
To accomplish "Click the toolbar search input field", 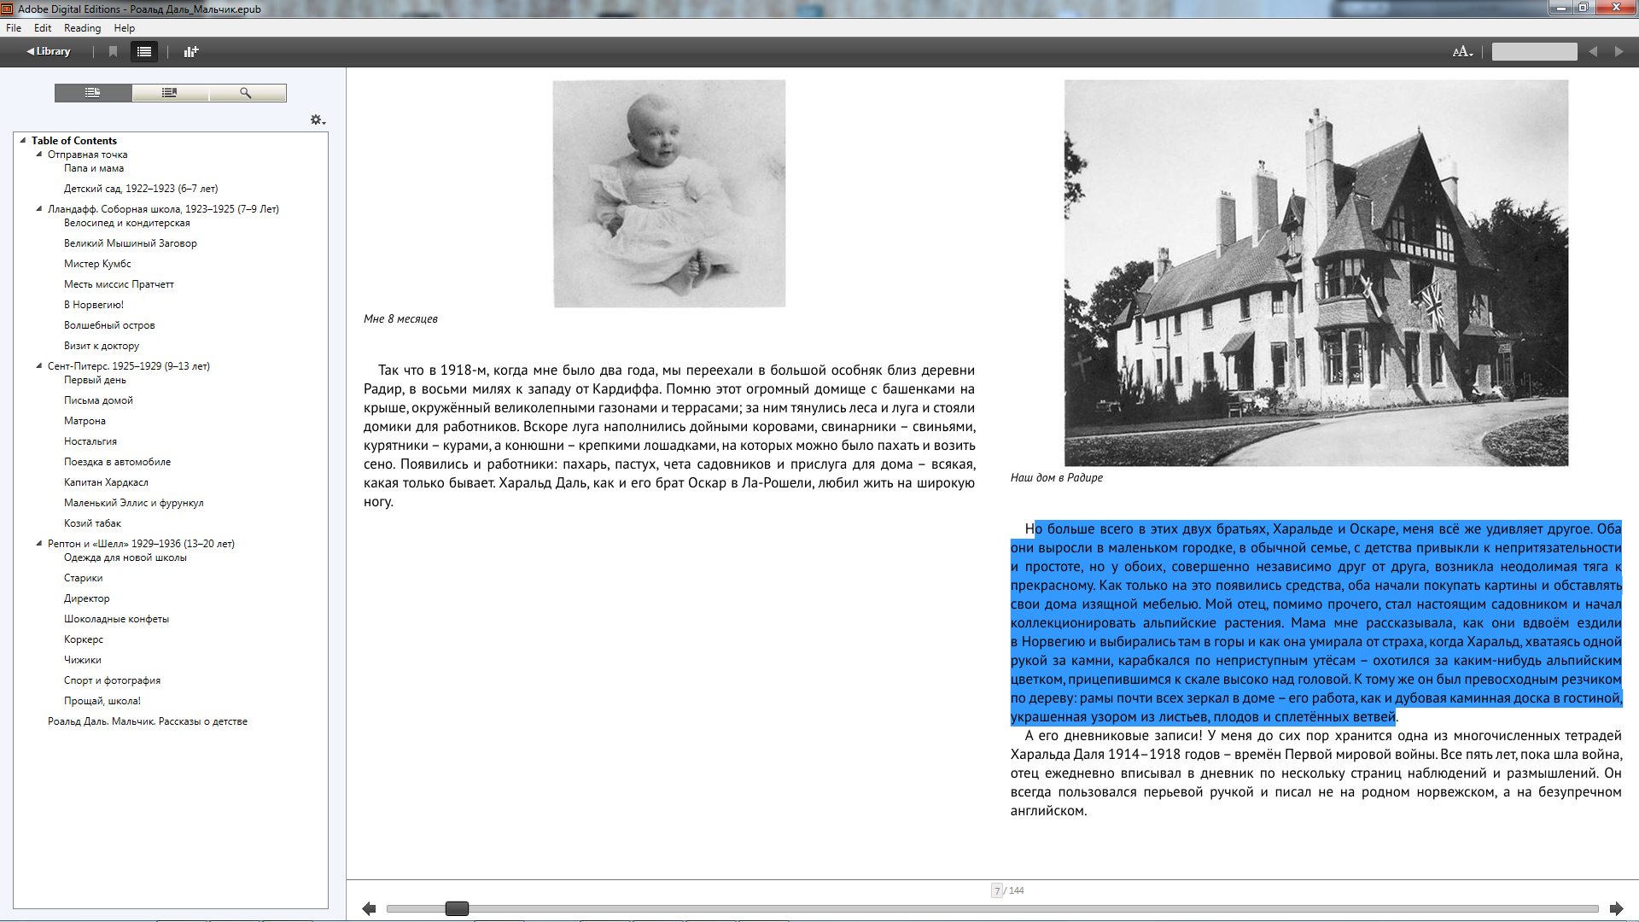I will [1534, 52].
